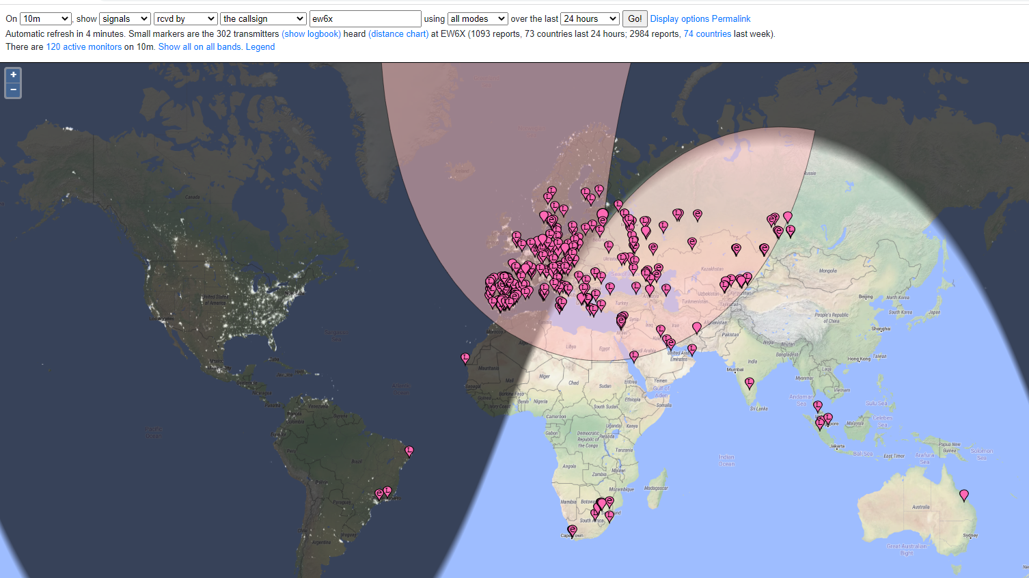Zoom in on the map
Viewport: 1029px width, 578px height.
click(x=13, y=75)
